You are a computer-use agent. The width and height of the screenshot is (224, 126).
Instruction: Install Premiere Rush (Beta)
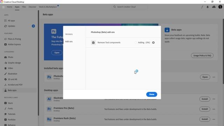pyautogui.click(x=204, y=119)
